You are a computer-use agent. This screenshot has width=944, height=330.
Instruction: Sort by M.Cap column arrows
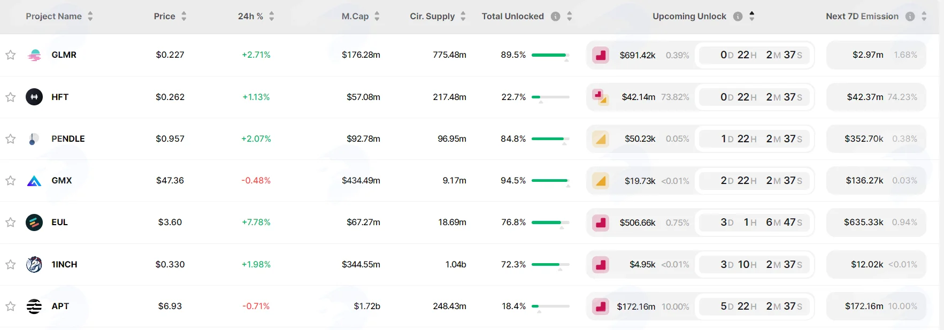377,17
